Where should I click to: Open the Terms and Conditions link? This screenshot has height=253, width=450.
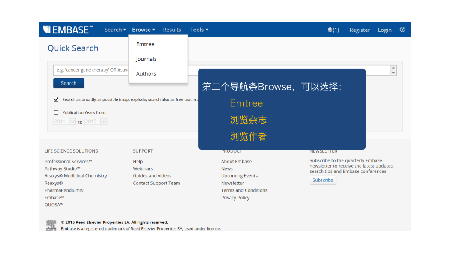click(244, 190)
